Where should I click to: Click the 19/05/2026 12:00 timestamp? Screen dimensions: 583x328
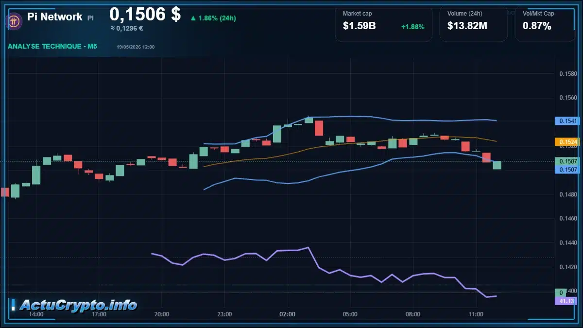click(x=136, y=47)
